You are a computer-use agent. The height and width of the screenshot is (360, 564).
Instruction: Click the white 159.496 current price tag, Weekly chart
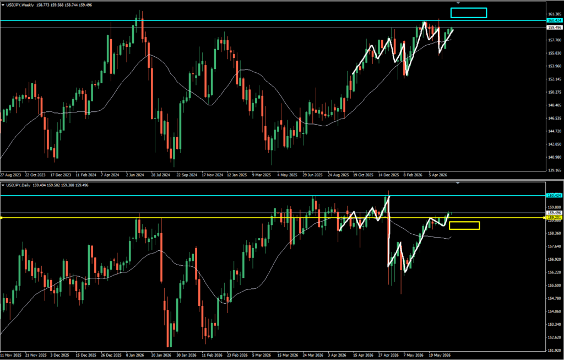(x=555, y=28)
